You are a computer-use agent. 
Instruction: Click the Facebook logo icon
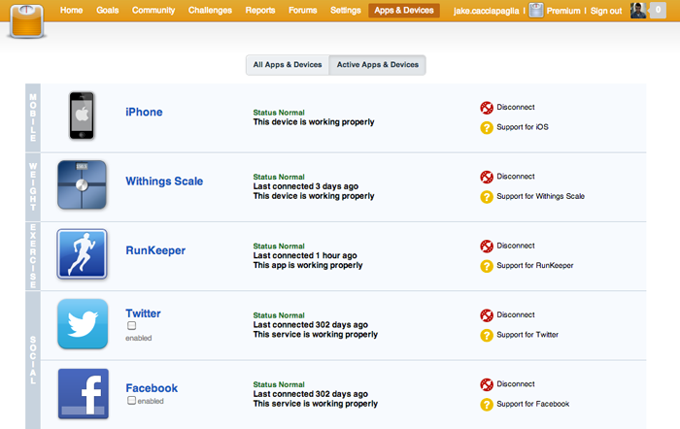[x=83, y=393]
